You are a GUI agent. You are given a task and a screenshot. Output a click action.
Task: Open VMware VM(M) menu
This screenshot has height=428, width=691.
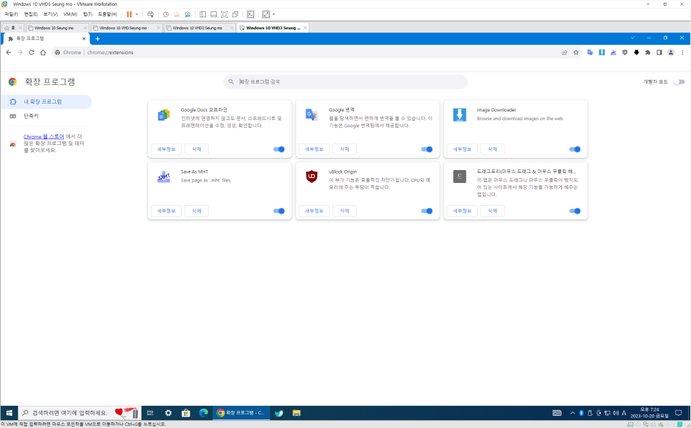click(70, 14)
